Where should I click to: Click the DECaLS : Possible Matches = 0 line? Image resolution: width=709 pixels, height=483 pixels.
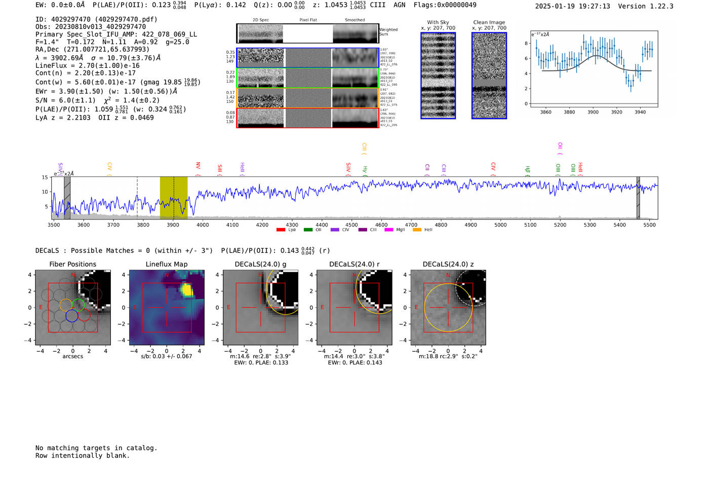(x=124, y=251)
